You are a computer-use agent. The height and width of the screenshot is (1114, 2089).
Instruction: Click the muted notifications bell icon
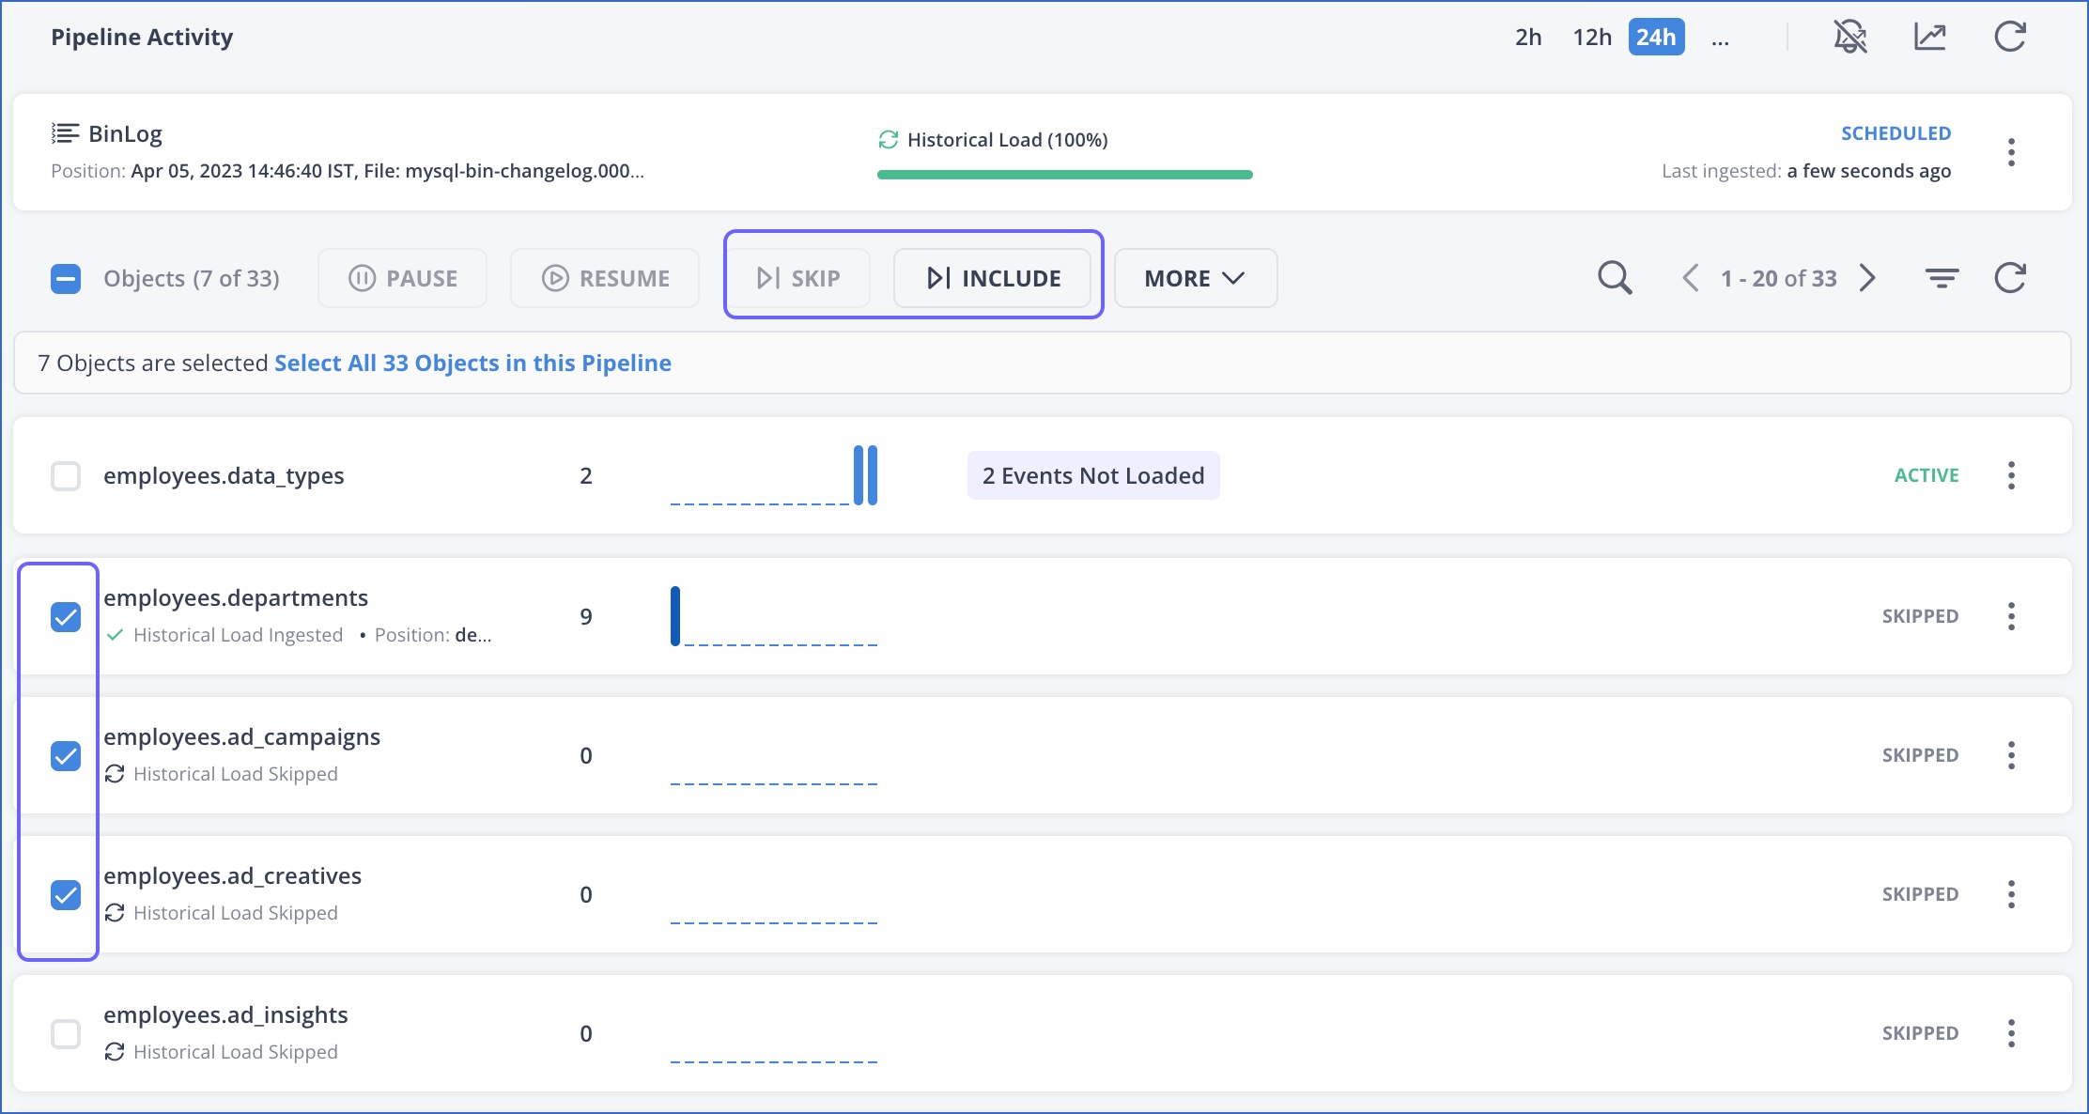click(1849, 38)
